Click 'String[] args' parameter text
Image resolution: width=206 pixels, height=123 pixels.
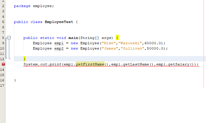pyautogui.click(x=96, y=38)
